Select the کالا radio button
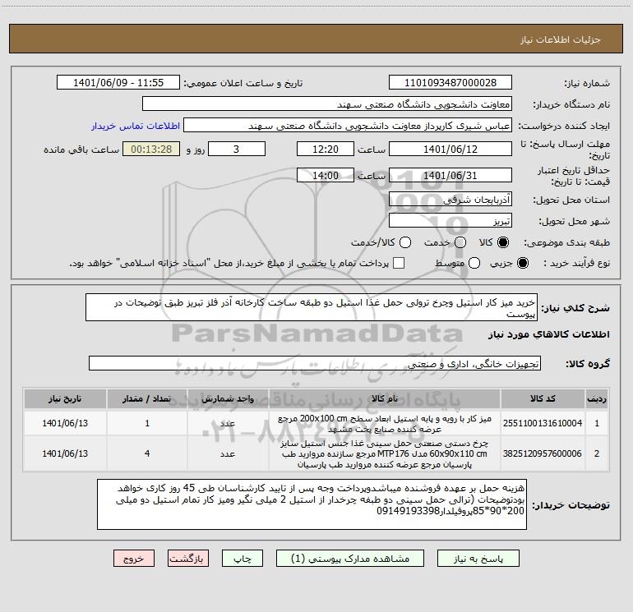633x612 pixels. pos(503,242)
